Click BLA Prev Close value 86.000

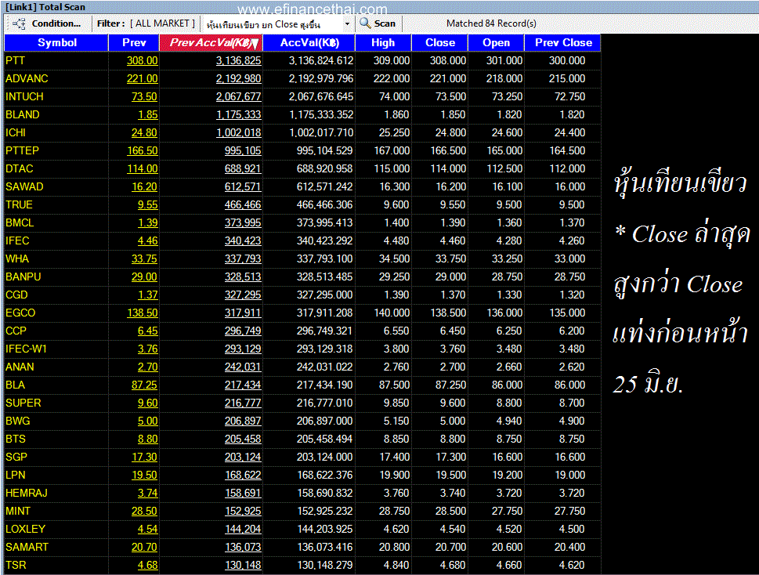point(569,385)
